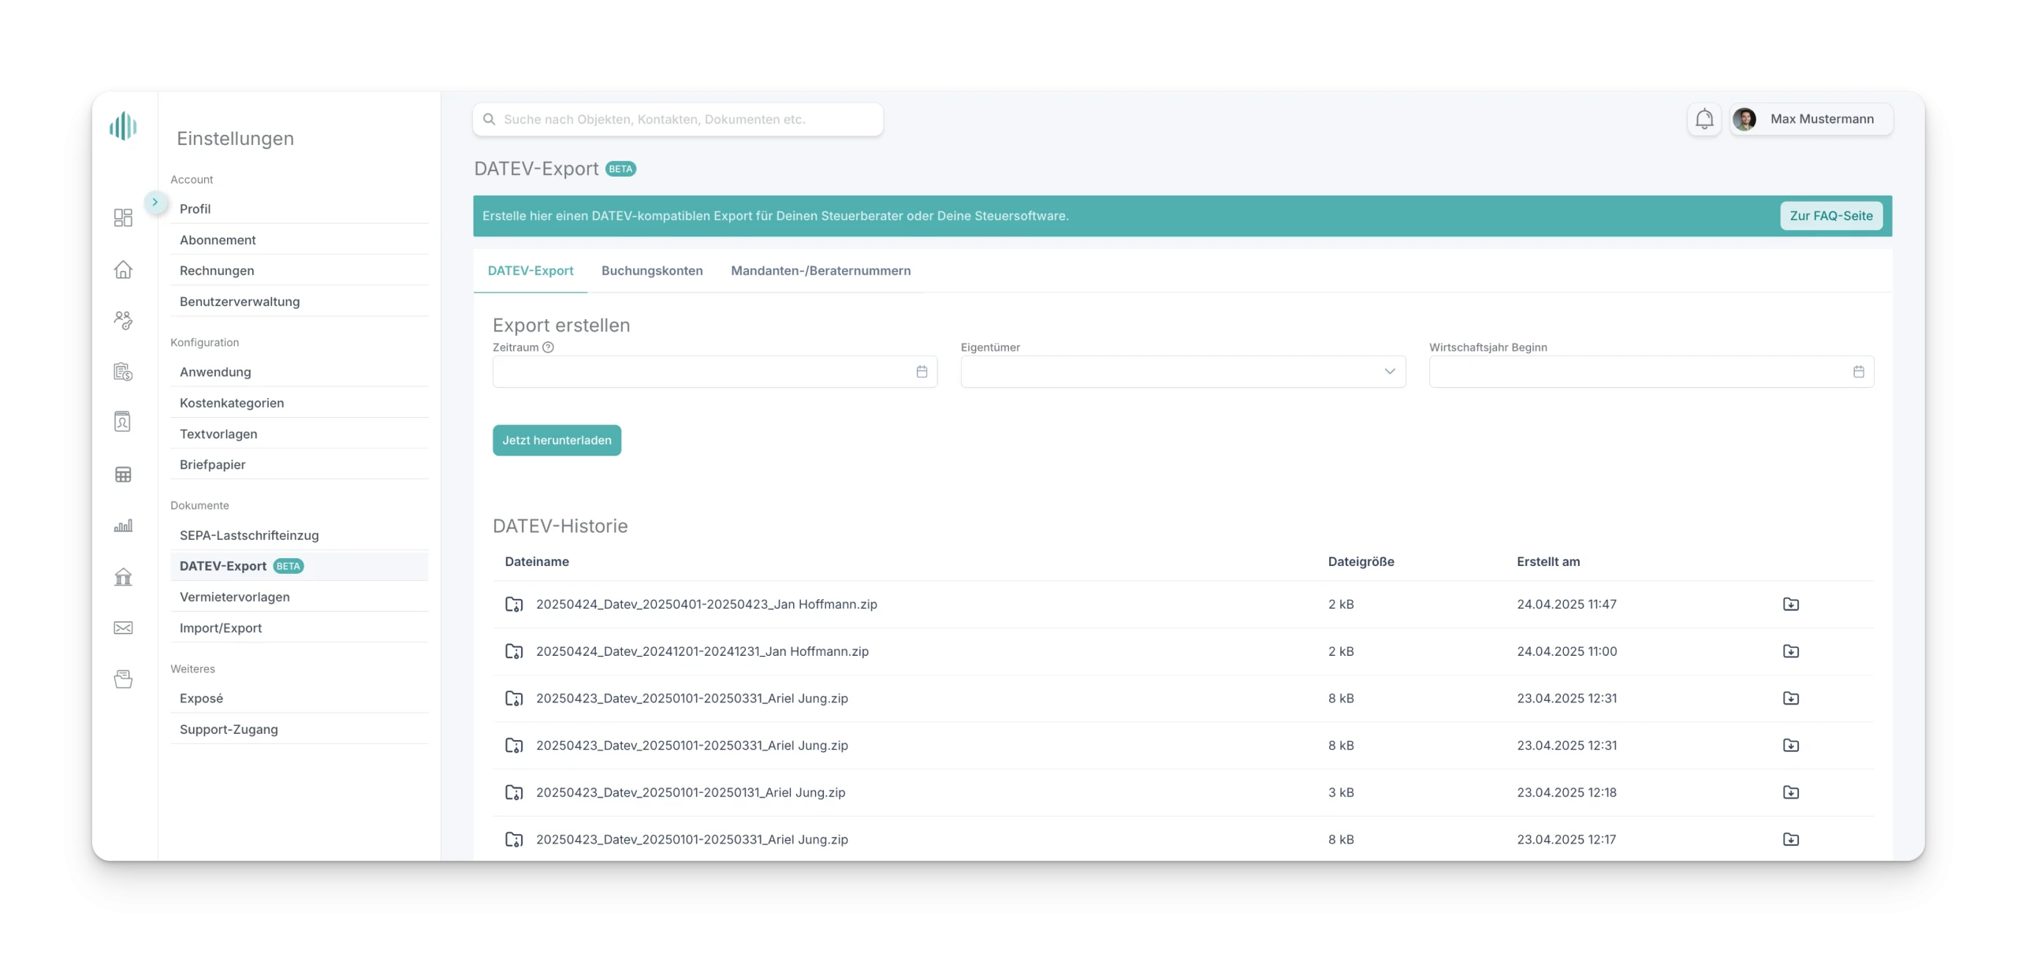Image resolution: width=2018 pixels, height=953 pixels.
Task: Download the 23.04.2025 12:18 export file
Action: [x=1791, y=792]
